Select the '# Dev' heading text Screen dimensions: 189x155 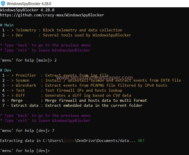pos(6,70)
